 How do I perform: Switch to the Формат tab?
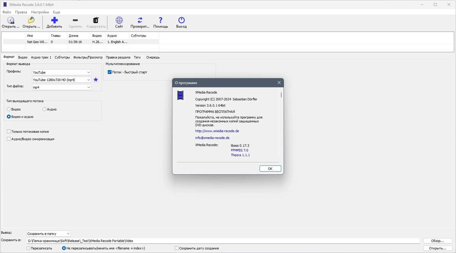click(9, 57)
